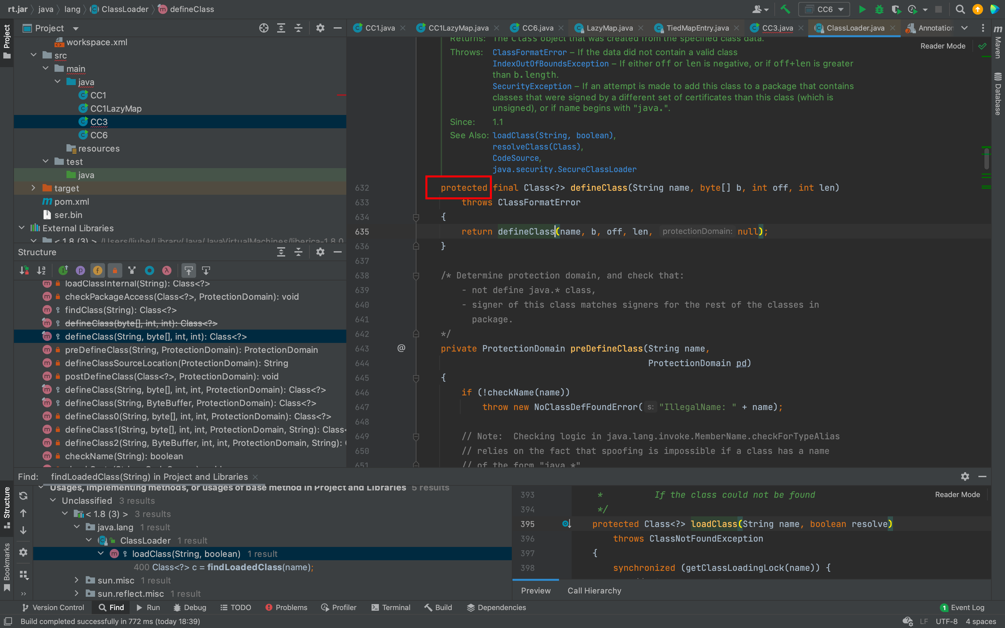Viewport: 1005px width, 628px height.
Task: Toggle show lambdas in Structure
Action: click(x=167, y=271)
